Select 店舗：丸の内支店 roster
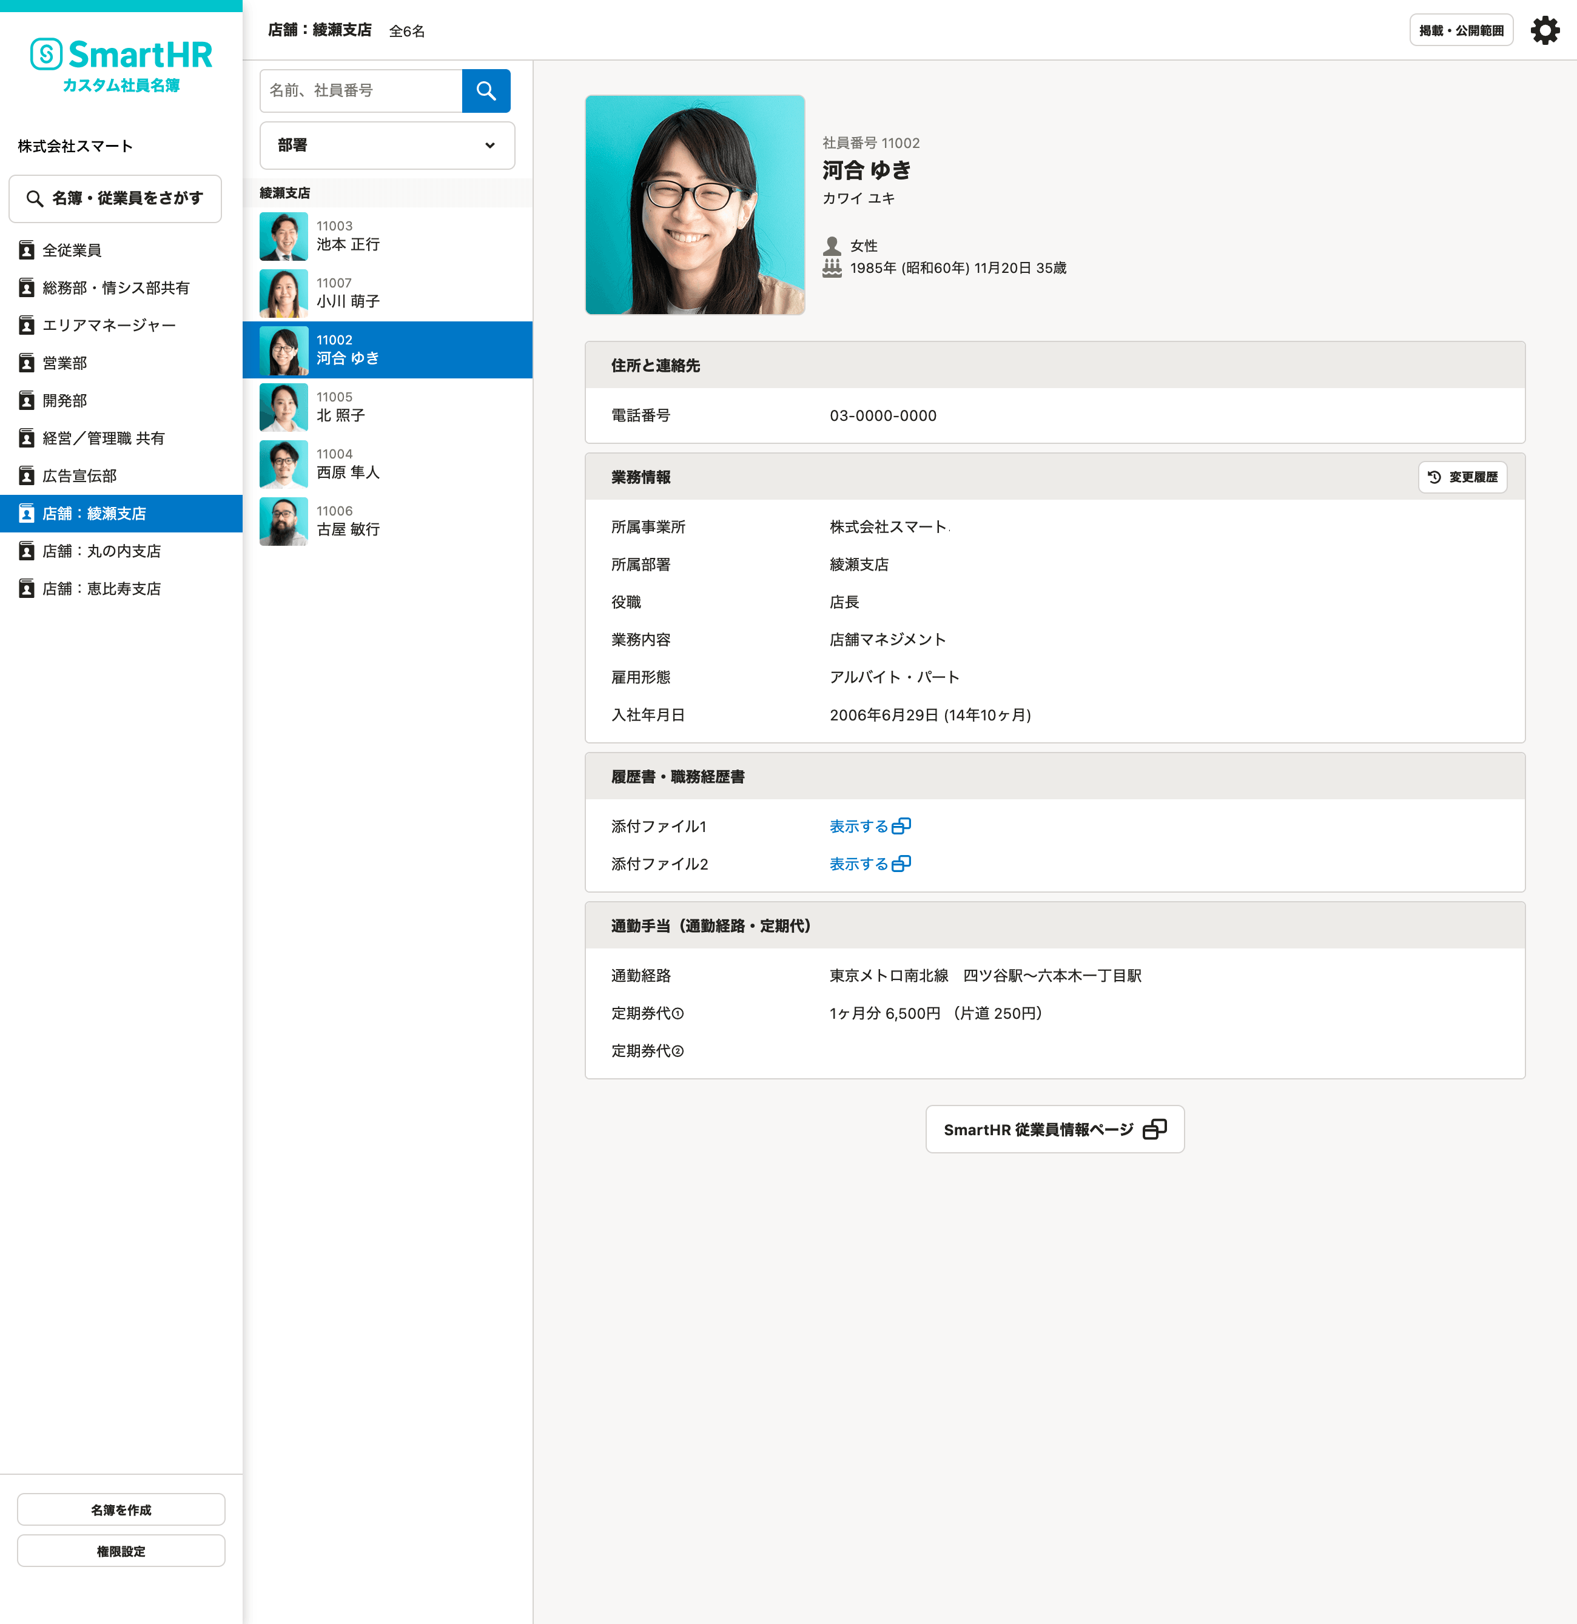 click(x=101, y=551)
